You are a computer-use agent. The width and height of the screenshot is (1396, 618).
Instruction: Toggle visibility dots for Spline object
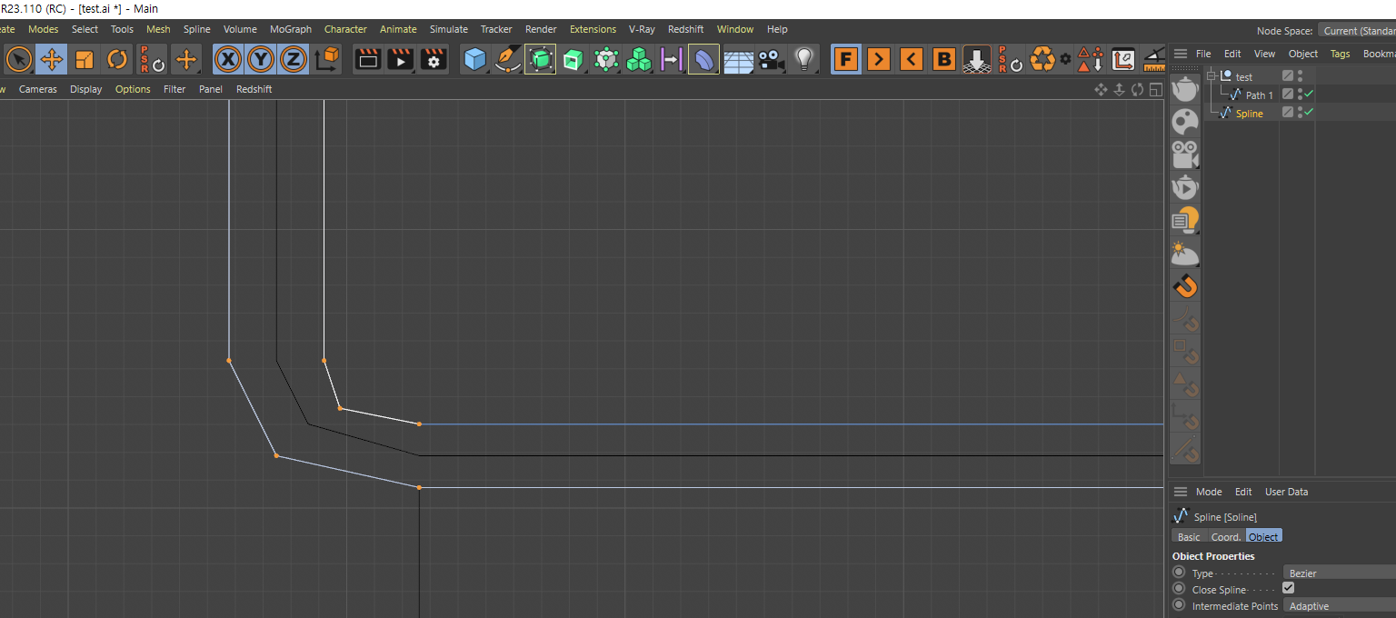tap(1301, 112)
